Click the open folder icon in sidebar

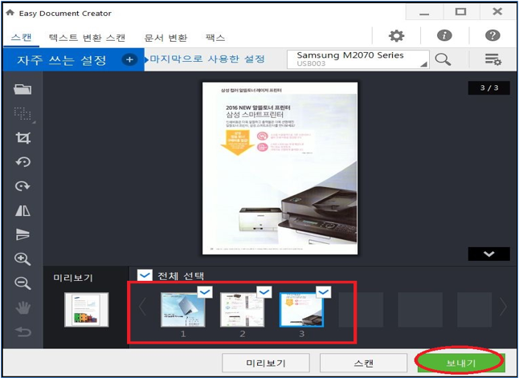click(x=22, y=89)
